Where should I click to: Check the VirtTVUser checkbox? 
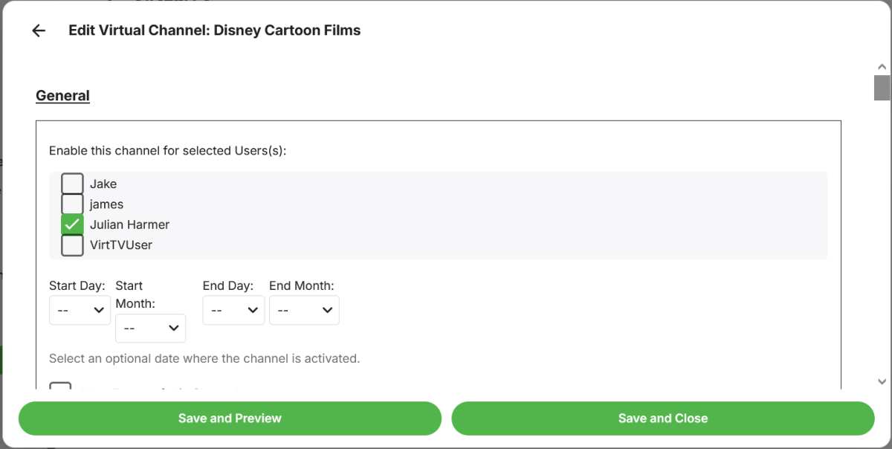point(72,245)
